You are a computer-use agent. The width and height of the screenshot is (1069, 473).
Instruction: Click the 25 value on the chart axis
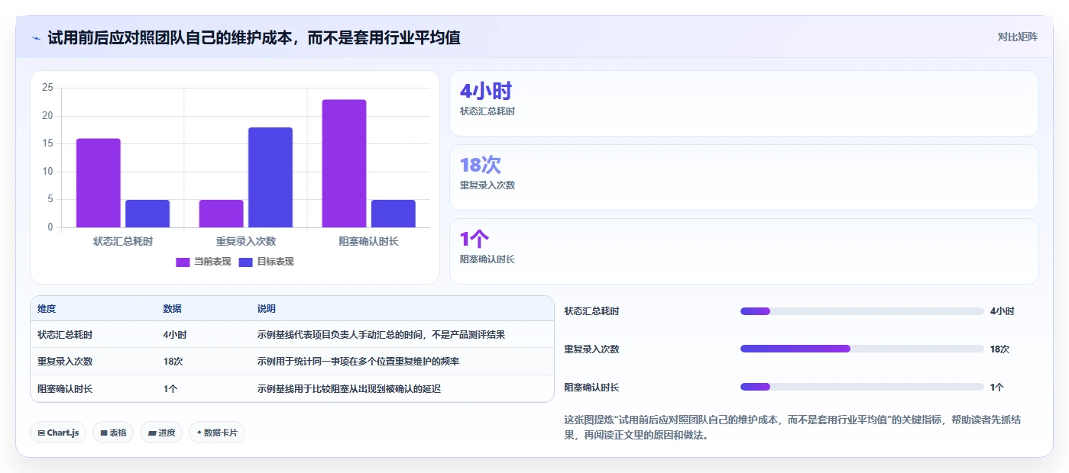(47, 88)
